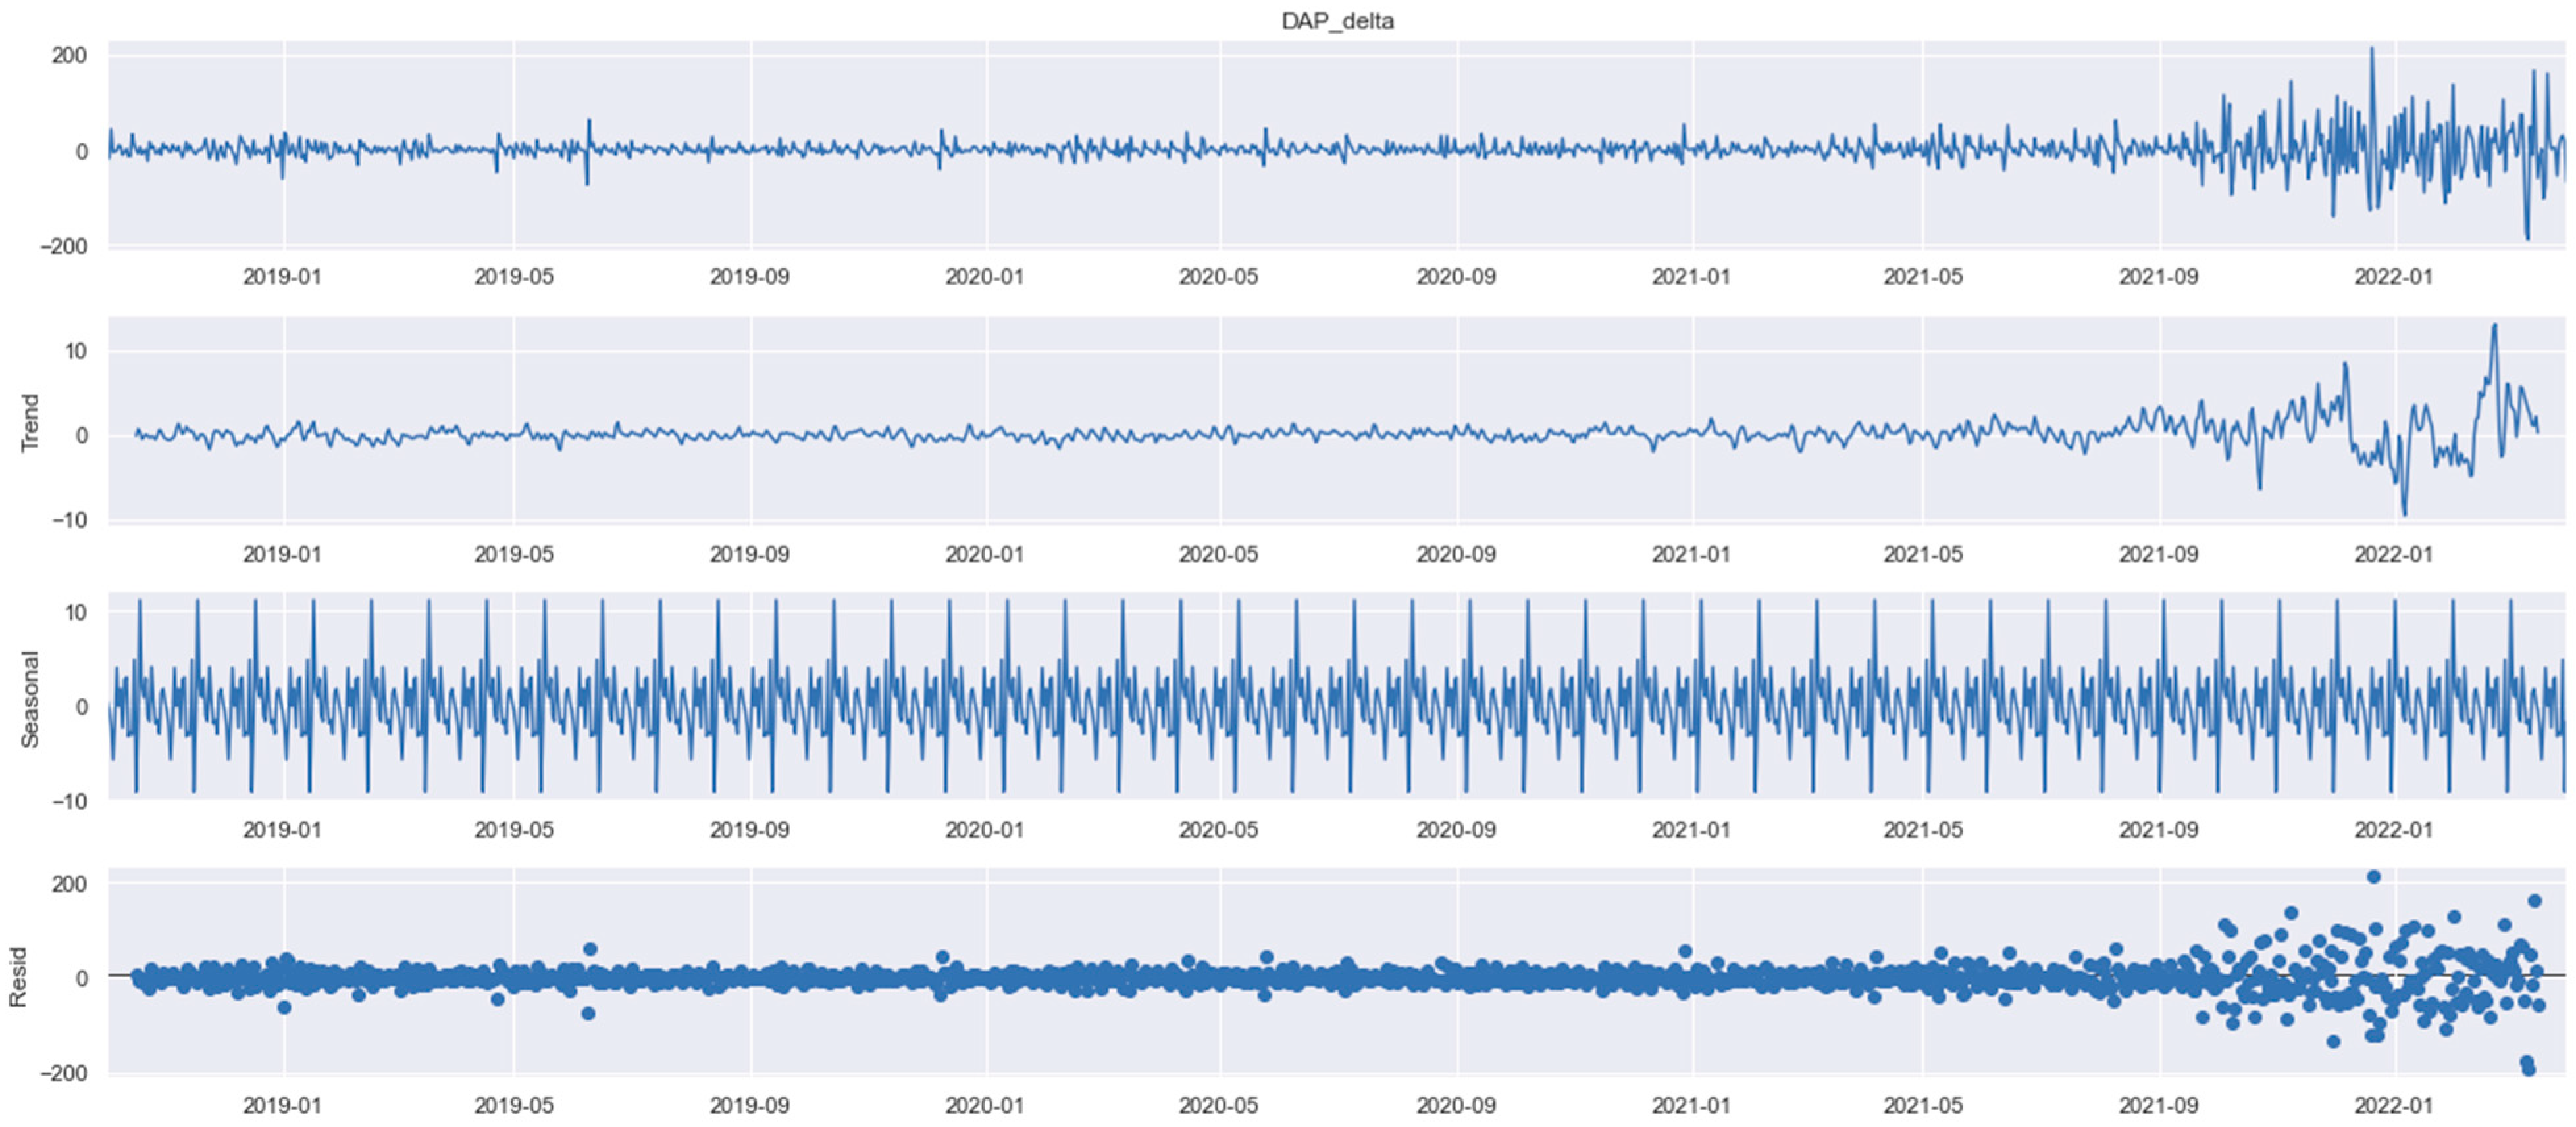Click the Trend y-axis label
The width and height of the screenshot is (2576, 1127).
pos(30,423)
